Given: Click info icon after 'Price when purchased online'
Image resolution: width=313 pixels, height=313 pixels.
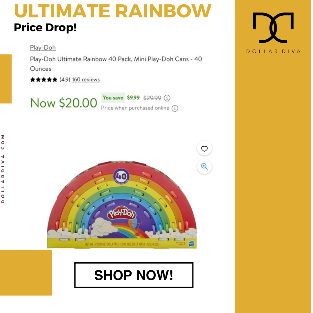Looking at the screenshot, I should [x=175, y=108].
